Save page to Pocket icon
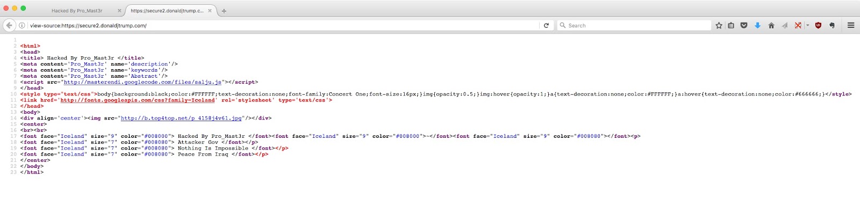 [x=744, y=25]
